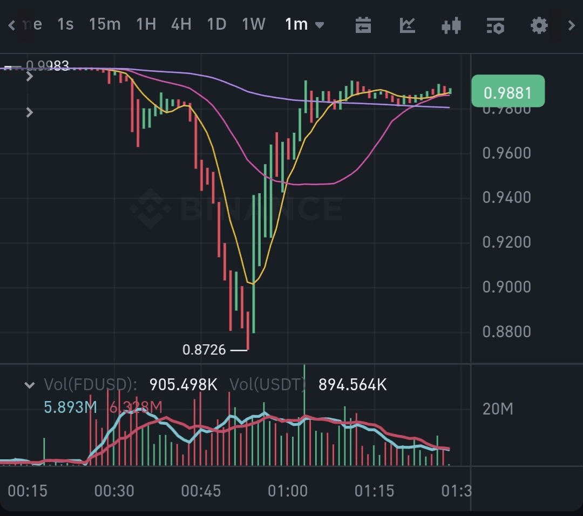Collapse the volume indicator panel chevron

click(30, 384)
